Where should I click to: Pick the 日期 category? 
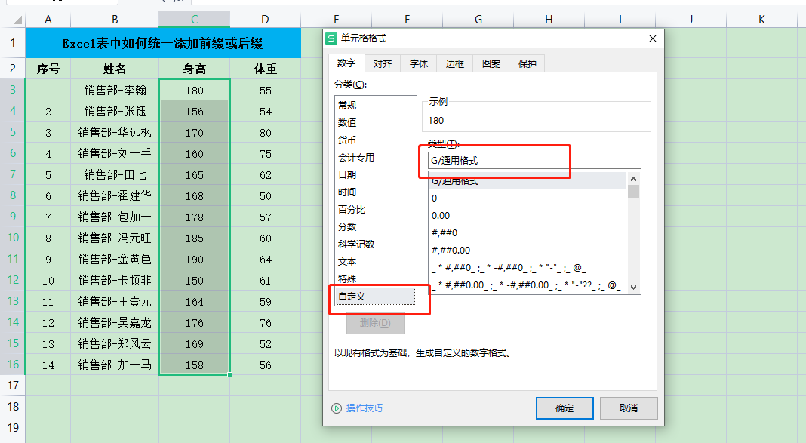pos(375,175)
